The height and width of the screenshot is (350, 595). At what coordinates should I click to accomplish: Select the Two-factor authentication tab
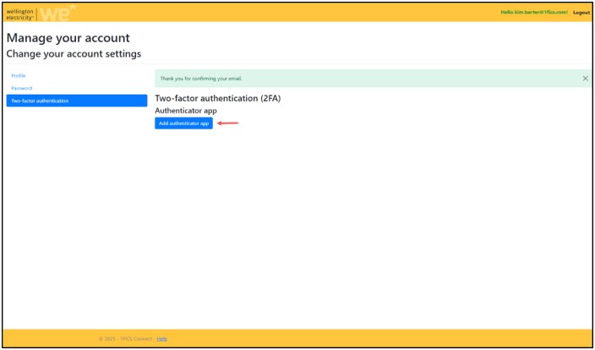[x=76, y=101]
